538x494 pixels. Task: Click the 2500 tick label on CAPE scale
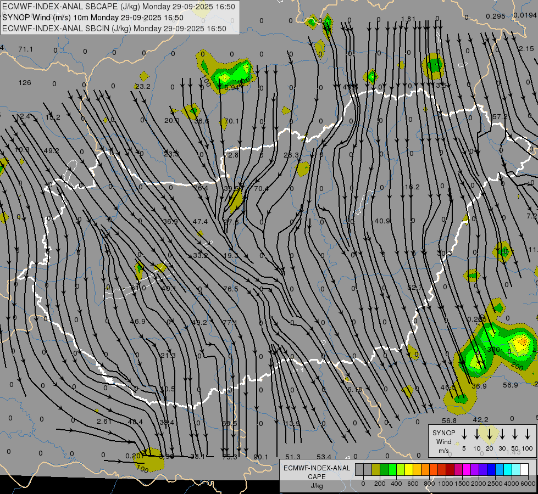pyautogui.click(x=495, y=484)
